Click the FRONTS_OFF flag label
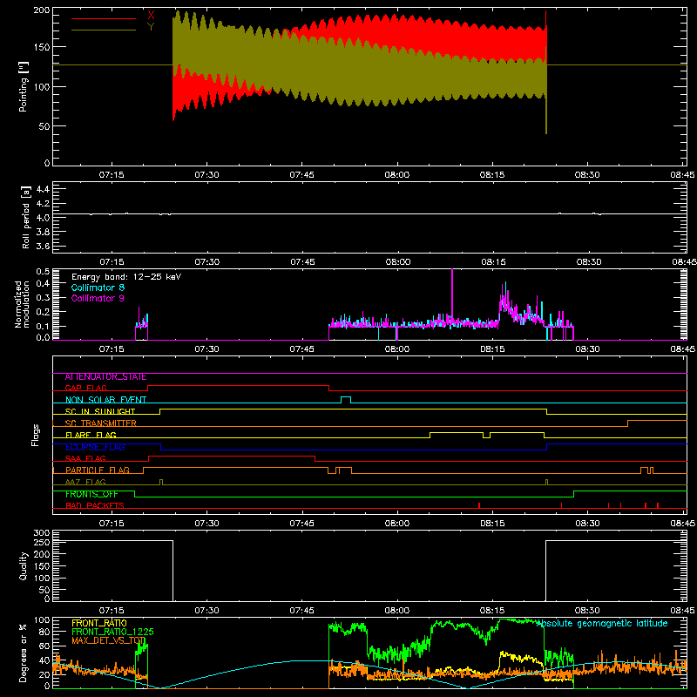697x697 pixels. (x=91, y=494)
